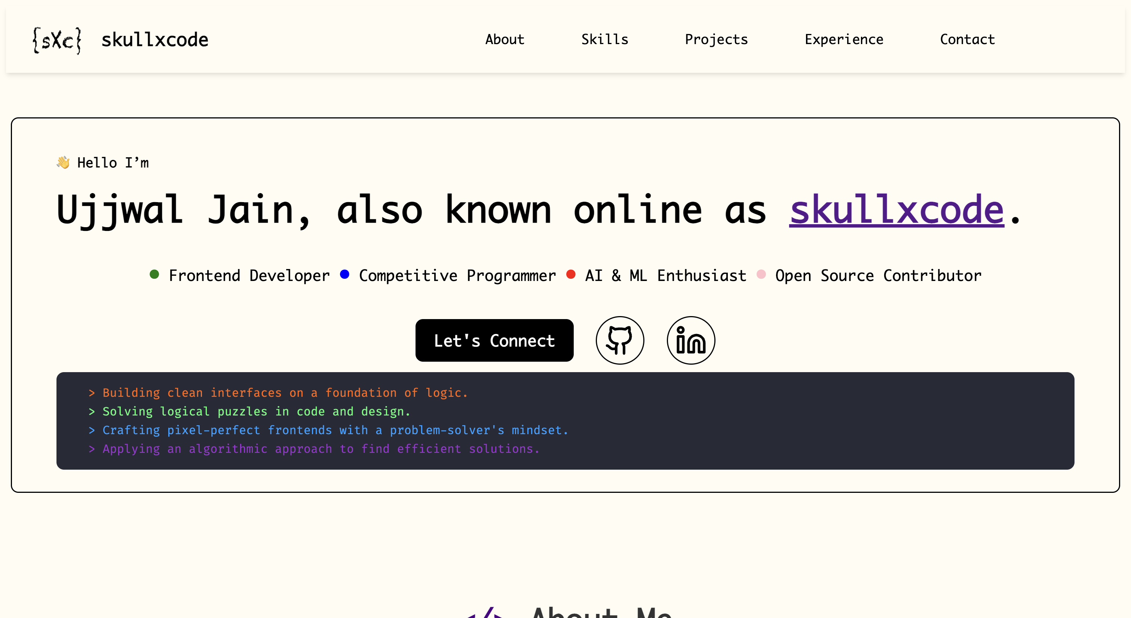Navigate to the Projects section

(x=716, y=40)
